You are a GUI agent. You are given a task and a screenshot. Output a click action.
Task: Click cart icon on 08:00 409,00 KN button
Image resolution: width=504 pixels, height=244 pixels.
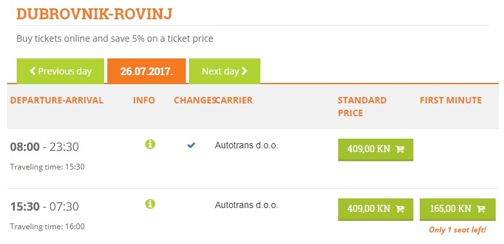400,149
